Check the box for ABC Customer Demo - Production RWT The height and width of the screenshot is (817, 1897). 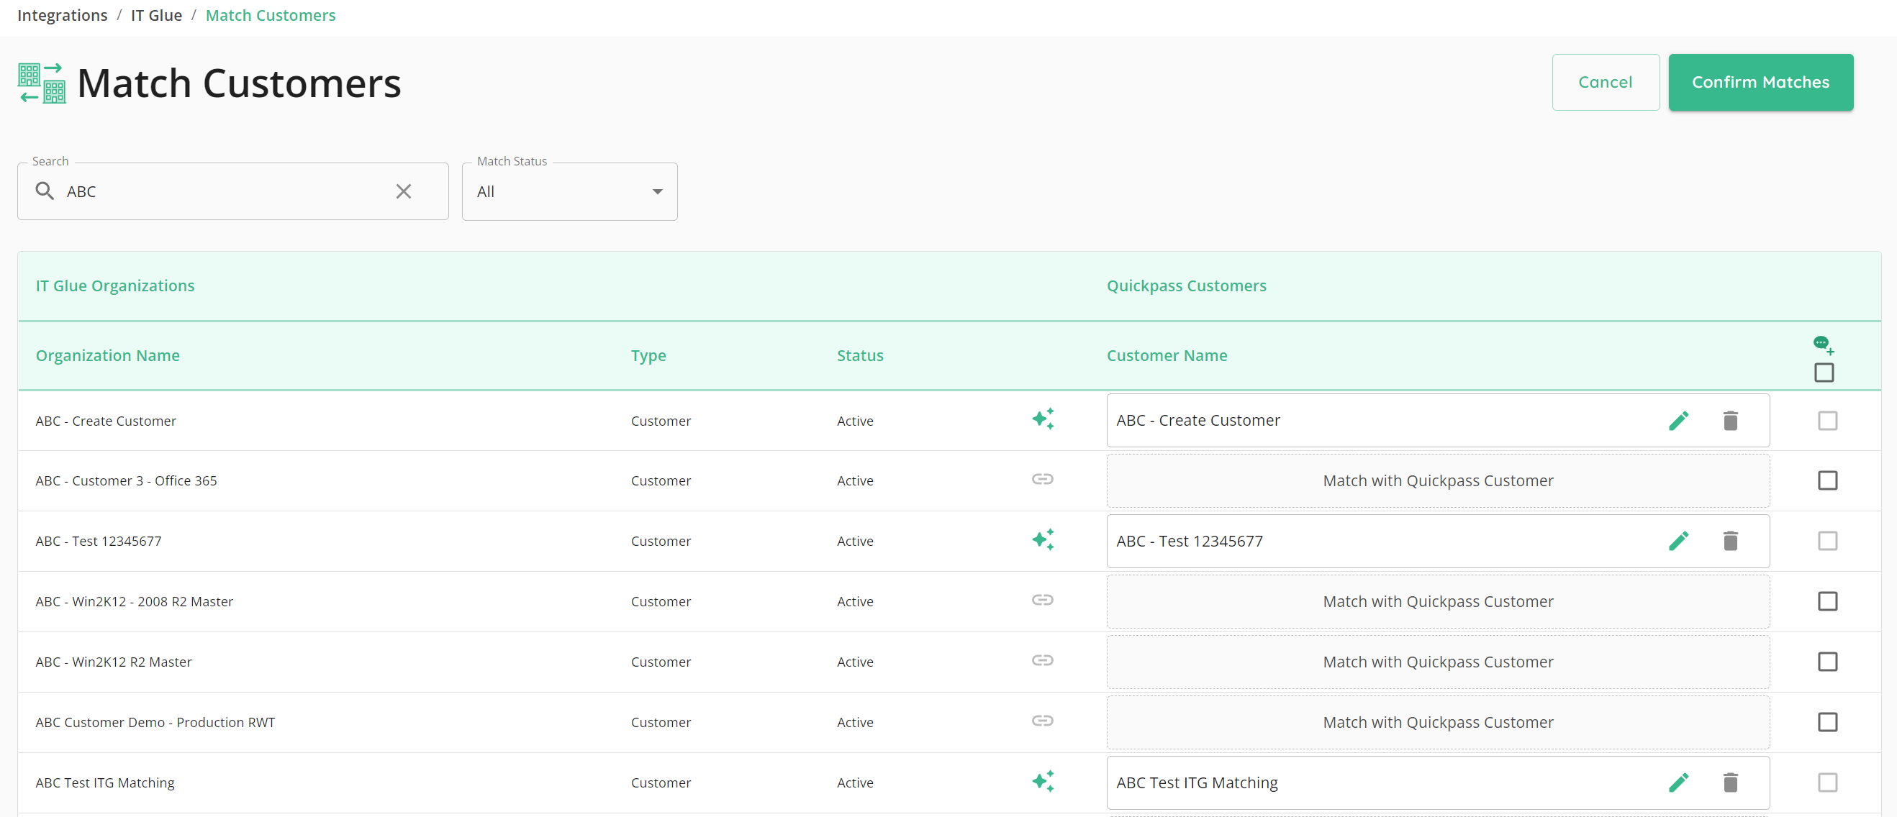[1828, 723]
